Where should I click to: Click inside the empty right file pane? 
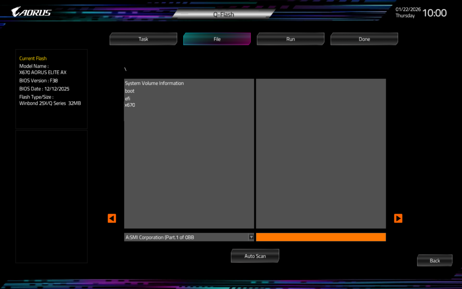[321, 154]
